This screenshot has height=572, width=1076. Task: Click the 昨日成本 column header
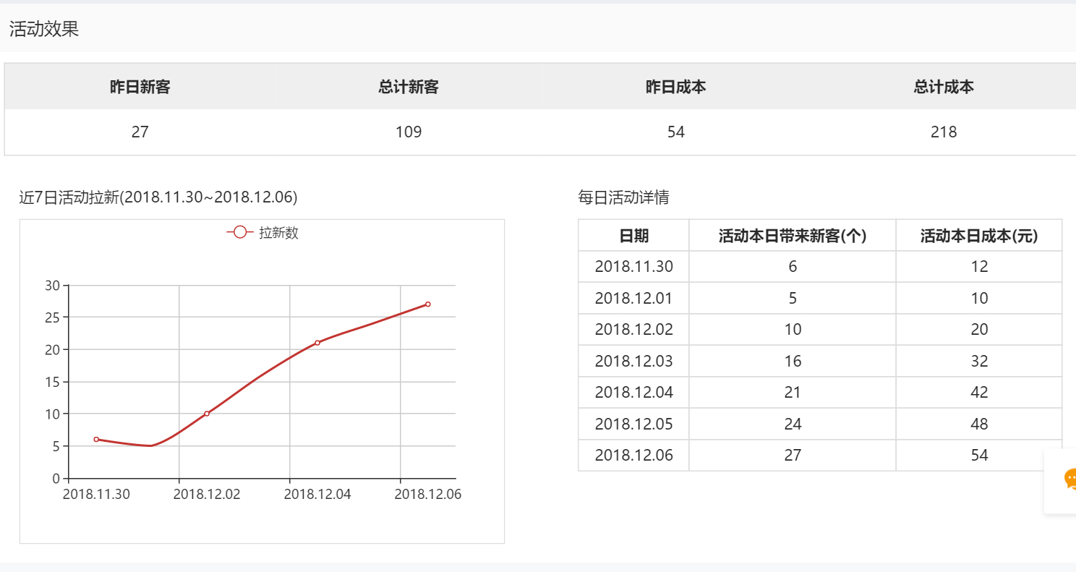[676, 87]
